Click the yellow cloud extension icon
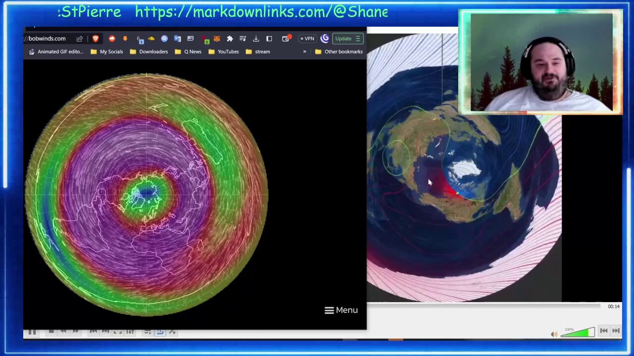Screen dimensions: 634x356 [151, 39]
